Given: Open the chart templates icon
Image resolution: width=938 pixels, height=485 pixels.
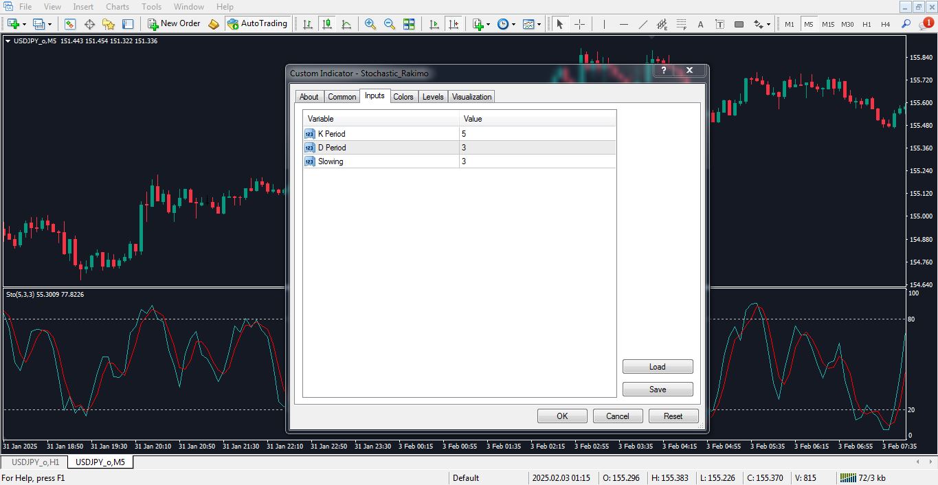Looking at the screenshot, I should (x=528, y=24).
